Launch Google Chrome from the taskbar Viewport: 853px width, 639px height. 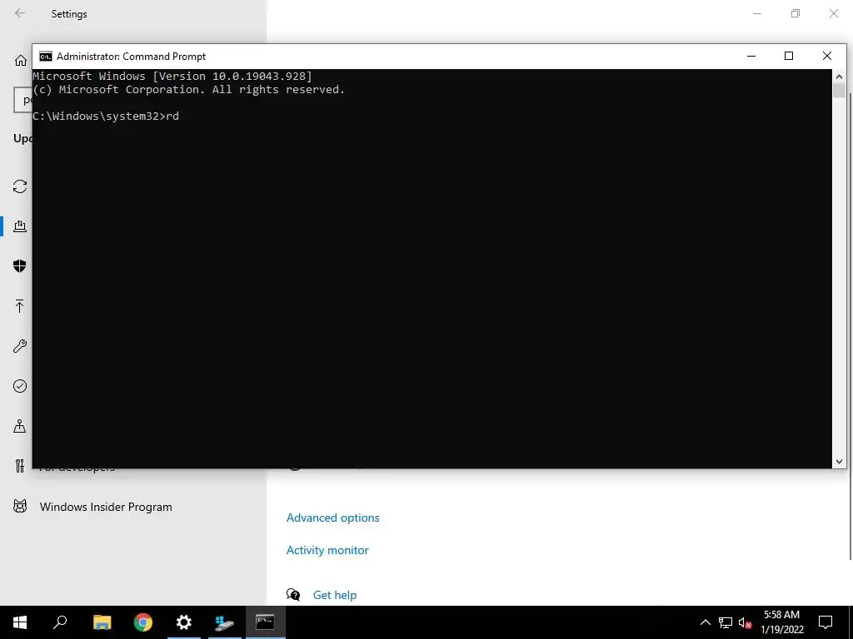pyautogui.click(x=143, y=622)
